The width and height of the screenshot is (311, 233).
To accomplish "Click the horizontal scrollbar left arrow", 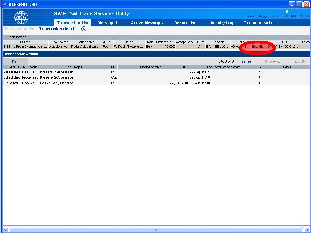I will [5, 230].
